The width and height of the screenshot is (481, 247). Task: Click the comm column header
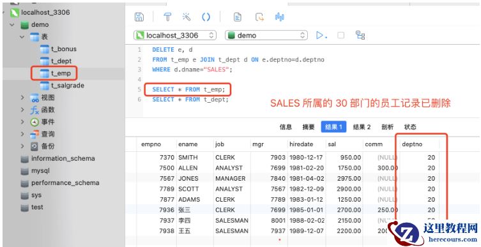pyautogui.click(x=382, y=144)
